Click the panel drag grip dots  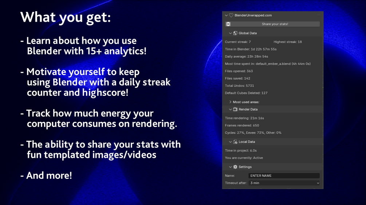tap(319, 15)
